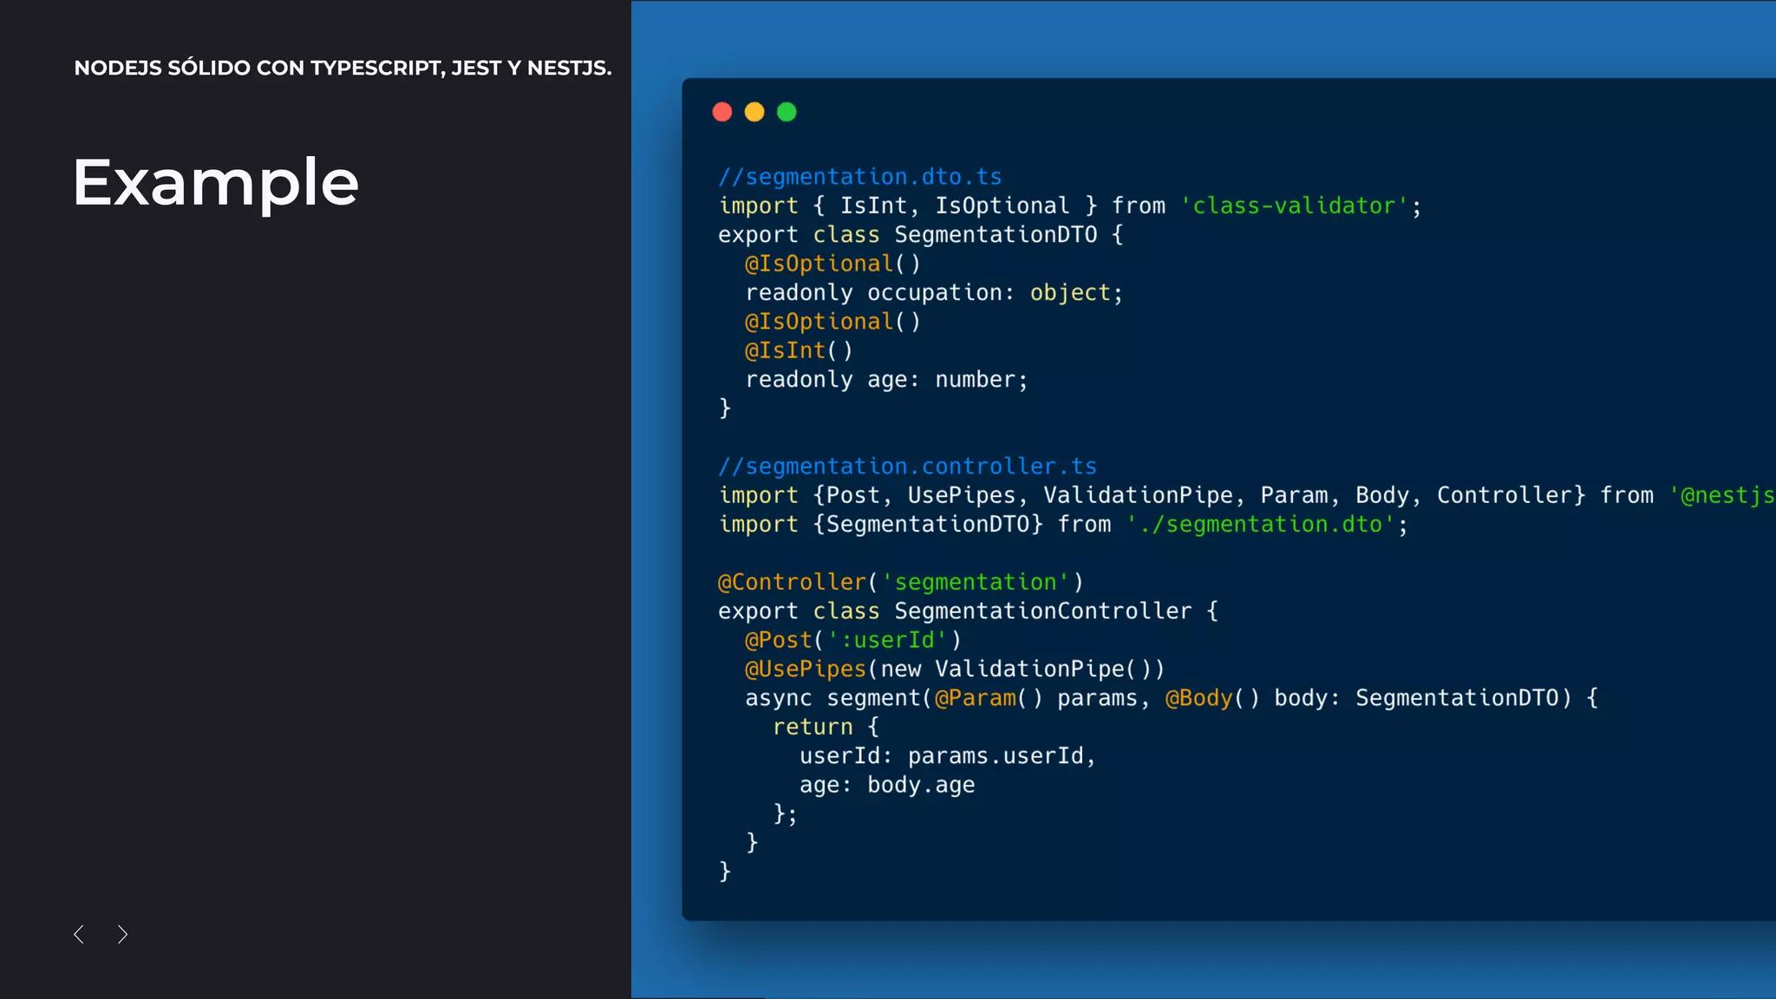Click the @Controller decorator
The height and width of the screenshot is (999, 1776).
click(x=792, y=582)
